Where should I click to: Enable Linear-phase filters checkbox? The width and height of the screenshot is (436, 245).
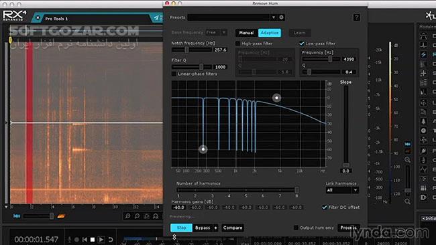174,74
